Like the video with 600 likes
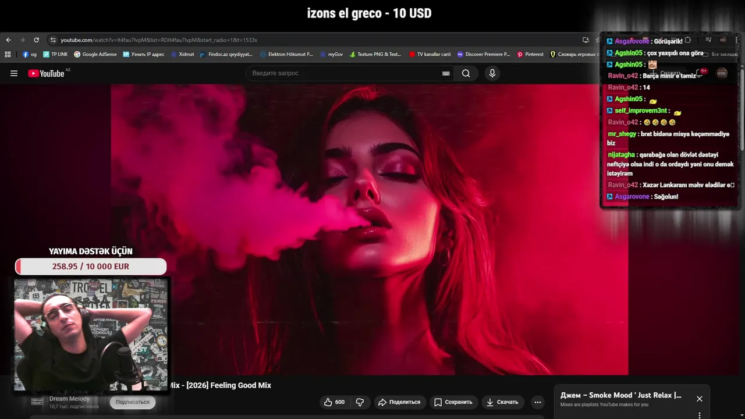 point(334,402)
